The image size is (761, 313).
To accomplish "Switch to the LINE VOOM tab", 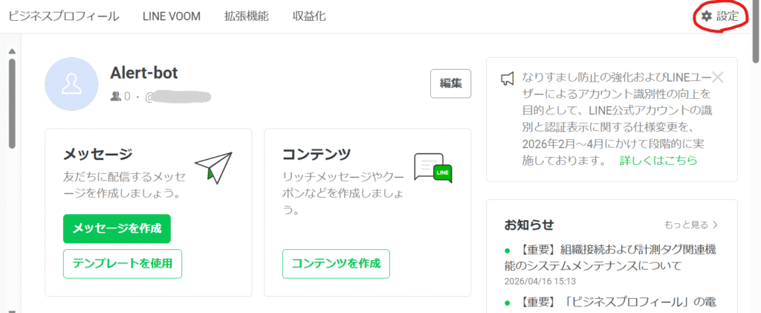I will point(172,16).
